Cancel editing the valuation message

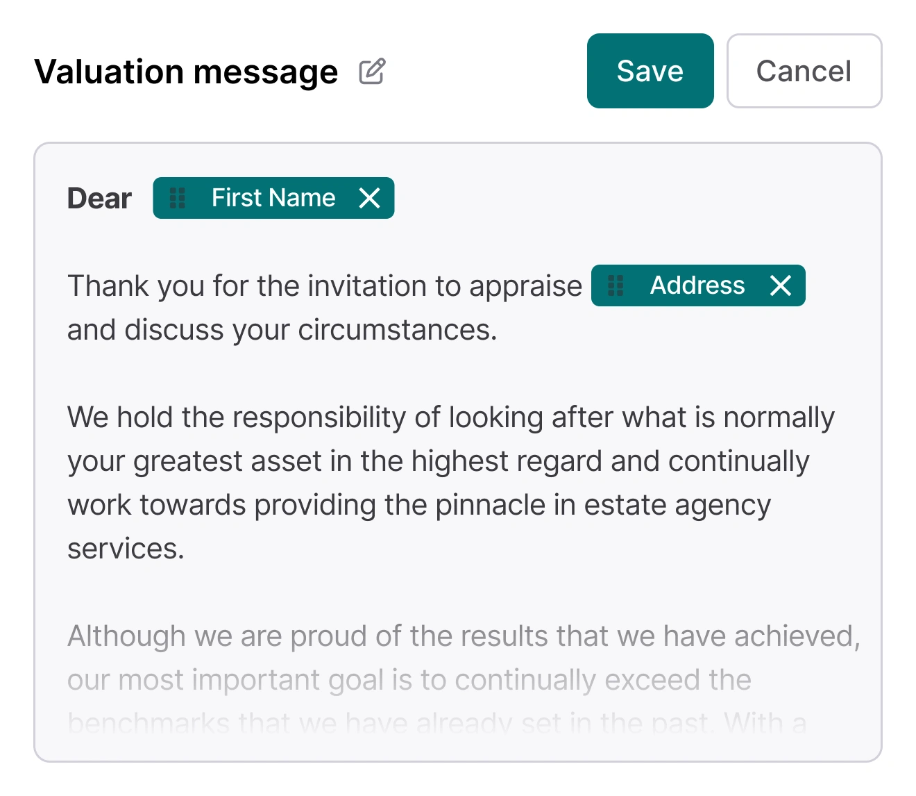click(x=804, y=71)
